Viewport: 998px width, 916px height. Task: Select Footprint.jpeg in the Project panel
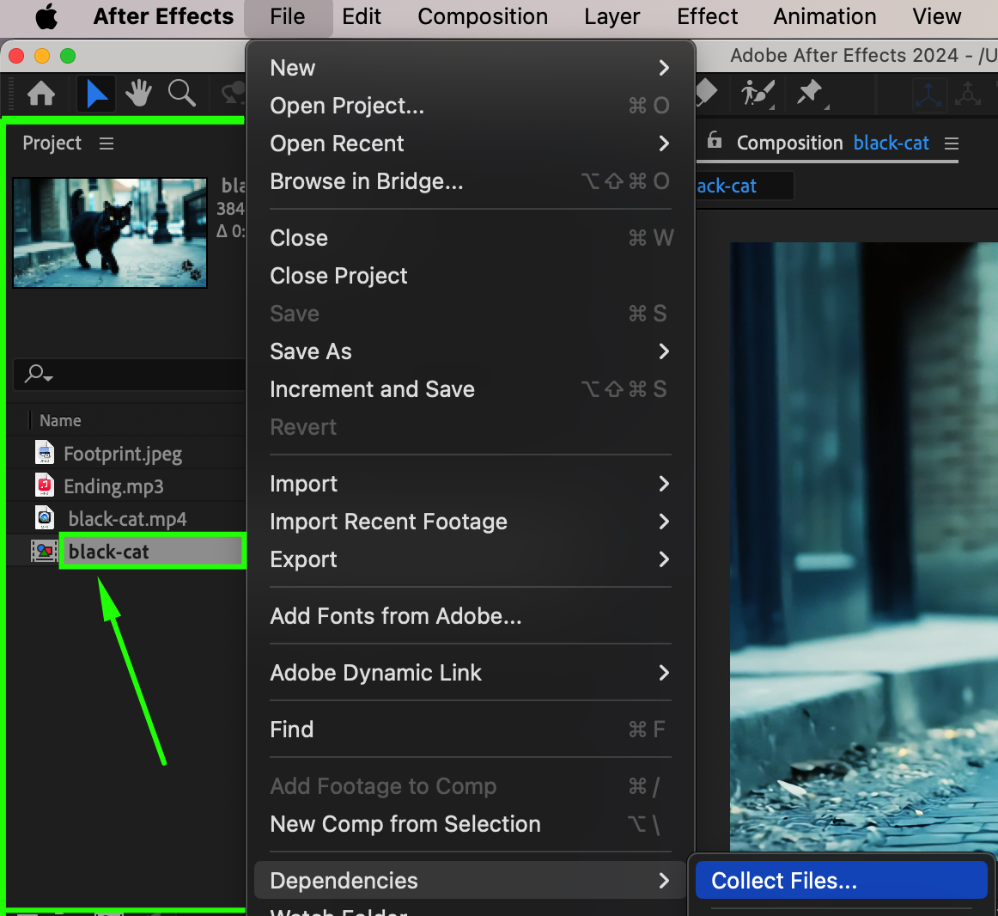[123, 454]
